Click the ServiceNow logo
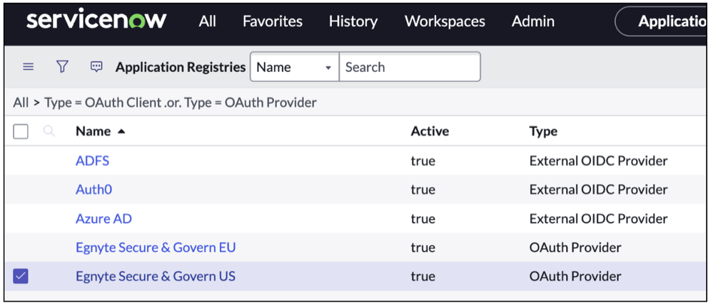 [96, 21]
